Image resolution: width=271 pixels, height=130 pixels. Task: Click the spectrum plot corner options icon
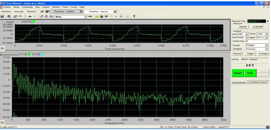click(2, 122)
